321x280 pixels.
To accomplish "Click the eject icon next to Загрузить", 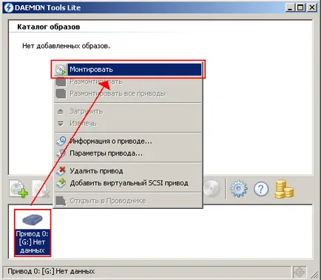I will (x=61, y=112).
